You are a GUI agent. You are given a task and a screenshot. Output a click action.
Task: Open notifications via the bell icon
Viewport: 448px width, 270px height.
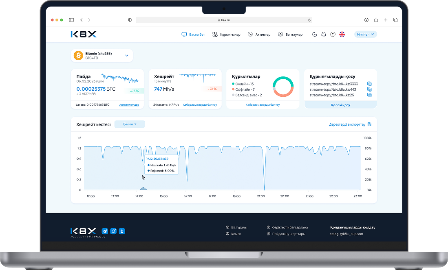324,35
